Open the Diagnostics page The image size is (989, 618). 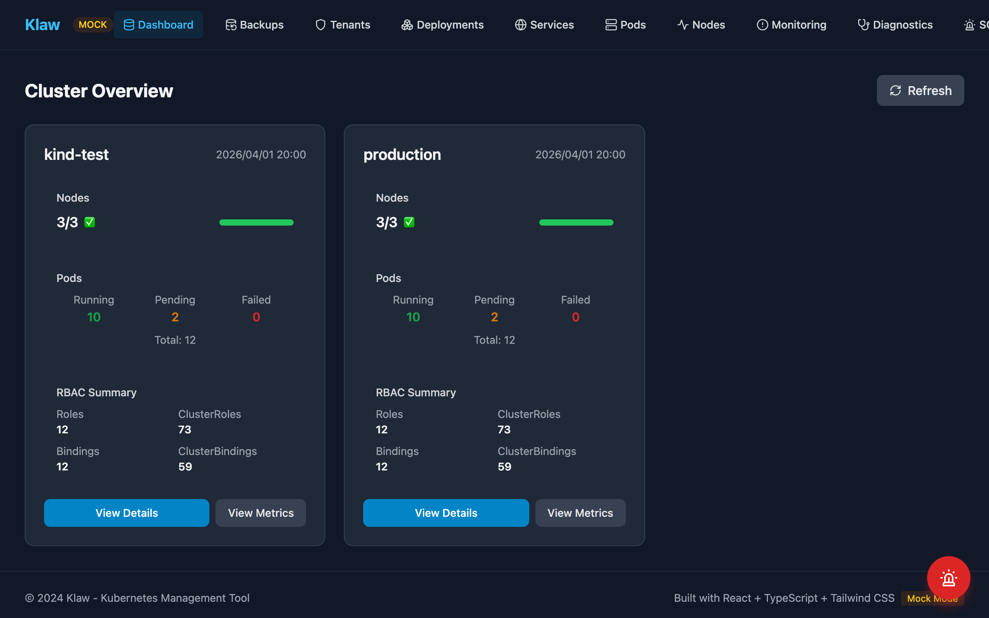coord(895,25)
